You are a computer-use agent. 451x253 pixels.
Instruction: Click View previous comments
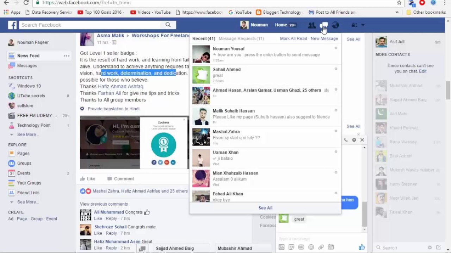coord(104,204)
